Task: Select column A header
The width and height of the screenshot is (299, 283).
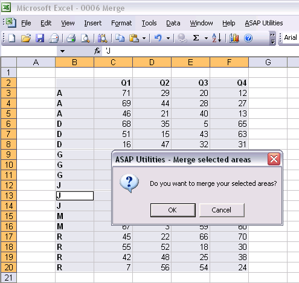Action: 36,62
